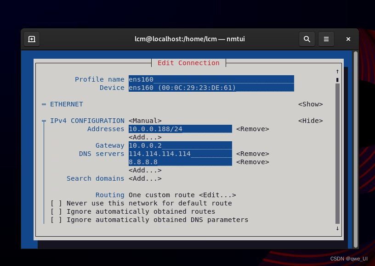This screenshot has width=375, height=266.
Task: Show the ETHERNET section
Action: tap(310, 104)
